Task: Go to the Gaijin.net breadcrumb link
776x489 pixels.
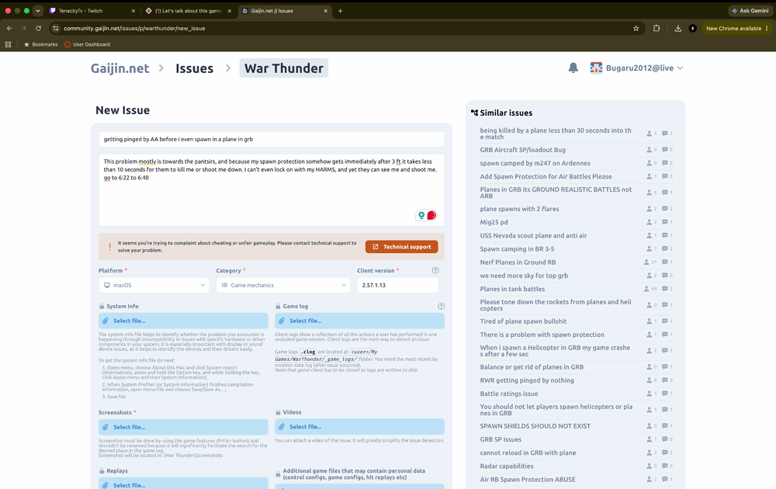Action: point(120,68)
